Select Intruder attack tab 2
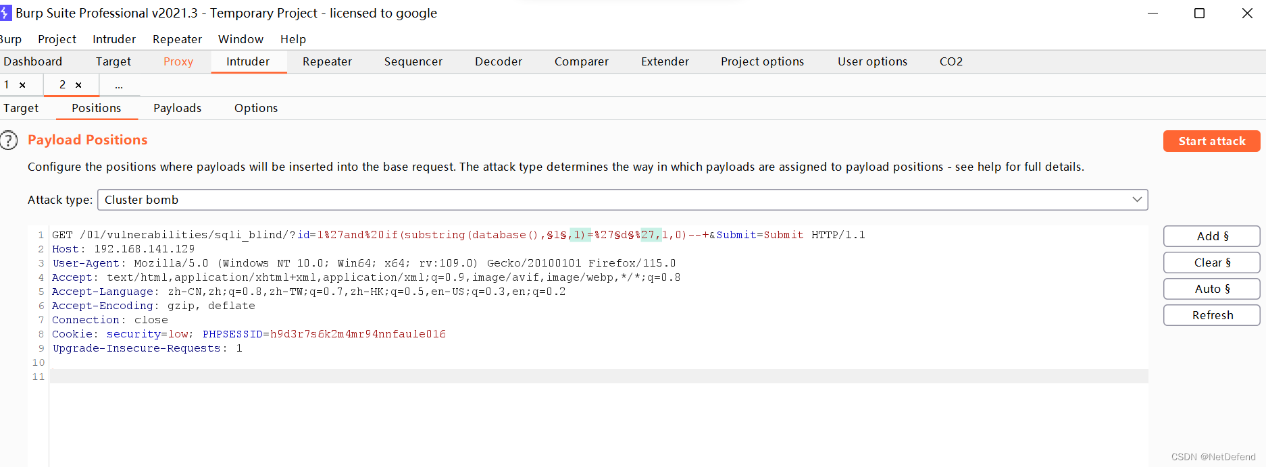The width and height of the screenshot is (1266, 467). 63,85
